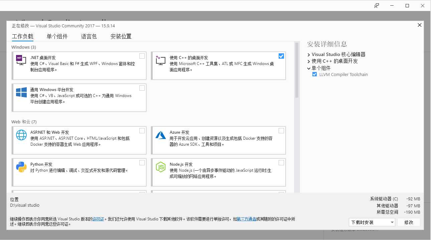This screenshot has width=431, height=240.
Task: Expand Visual Studio 核心编辑器 details
Action: 309,55
